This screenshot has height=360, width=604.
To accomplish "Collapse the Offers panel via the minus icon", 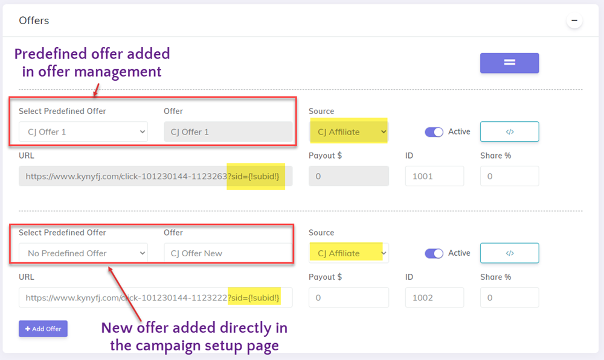I will pos(574,20).
